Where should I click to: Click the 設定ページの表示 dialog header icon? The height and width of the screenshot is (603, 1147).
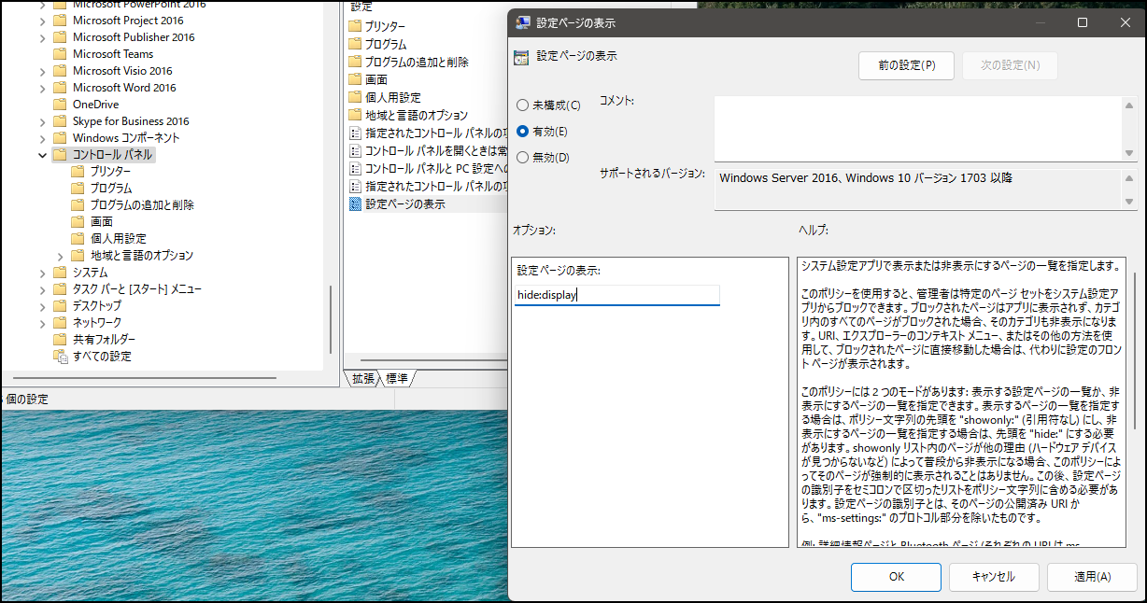(521, 57)
